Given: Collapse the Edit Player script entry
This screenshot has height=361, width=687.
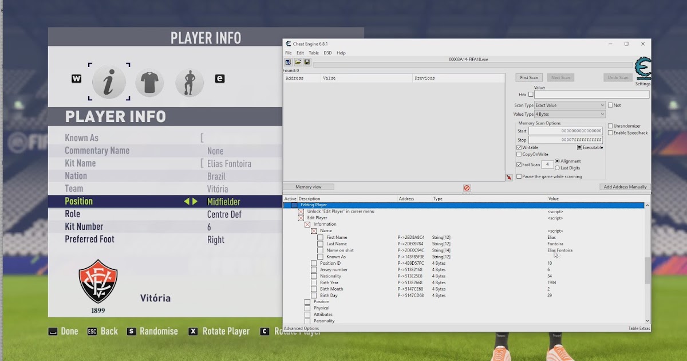Looking at the screenshot, I should click(301, 218).
